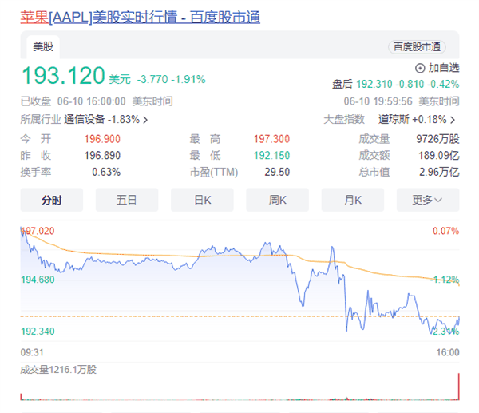The image size is (479, 413).
Task: Switch chart to 五日 view
Action: point(126,200)
